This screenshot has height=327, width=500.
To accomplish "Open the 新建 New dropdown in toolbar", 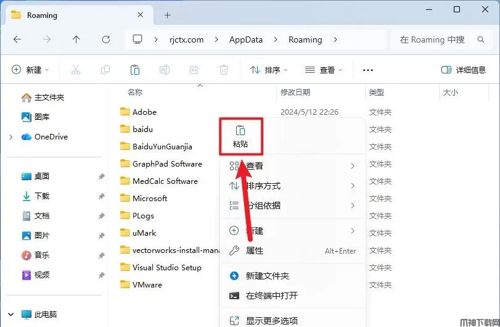I will (x=30, y=70).
